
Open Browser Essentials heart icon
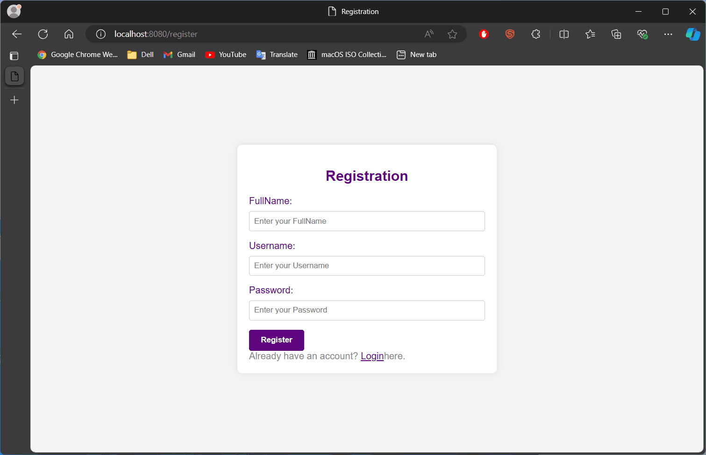642,34
